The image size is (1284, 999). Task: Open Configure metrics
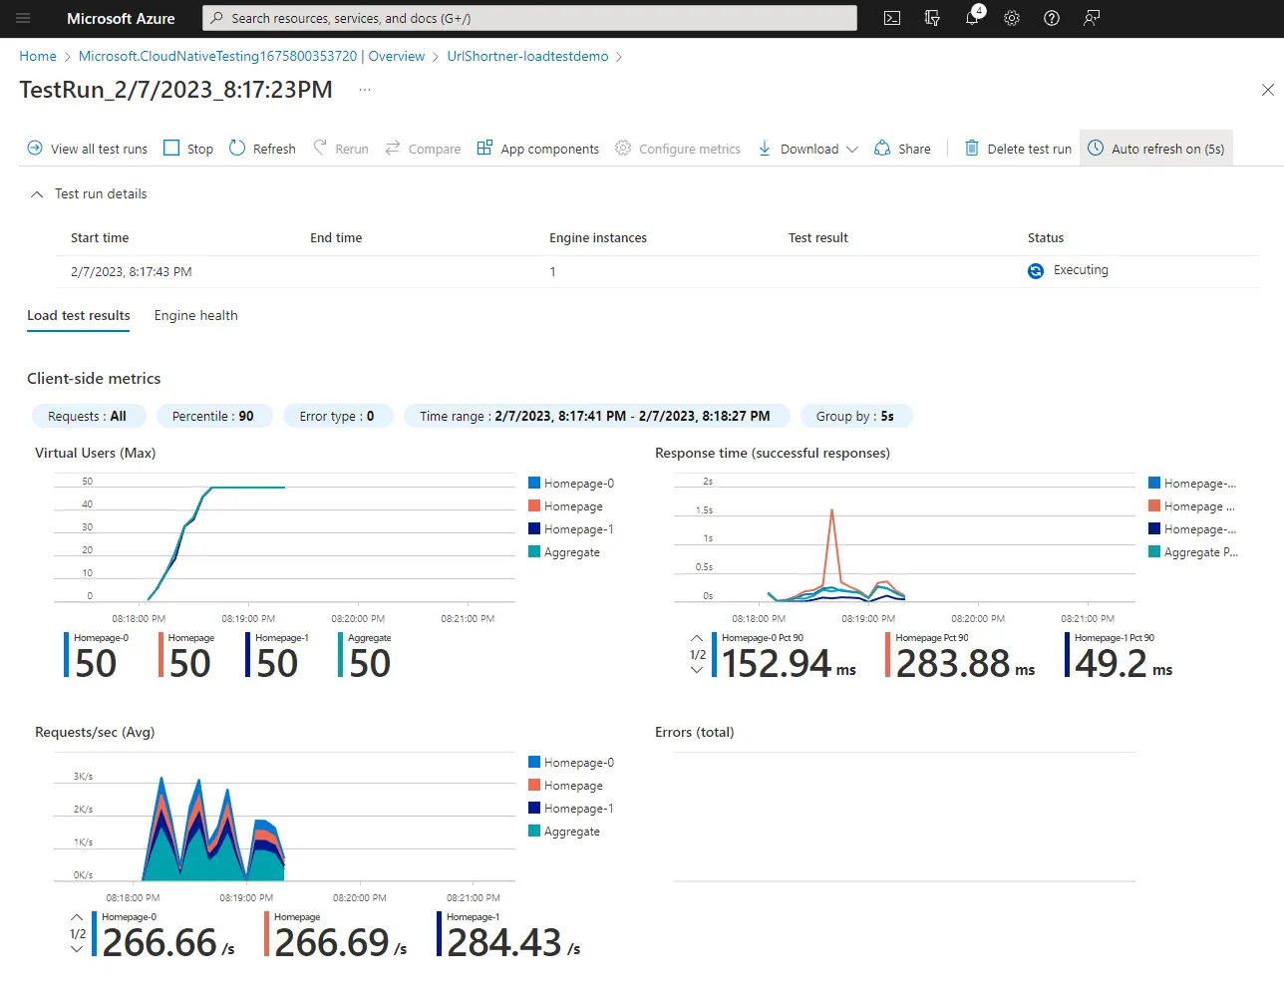[678, 149]
